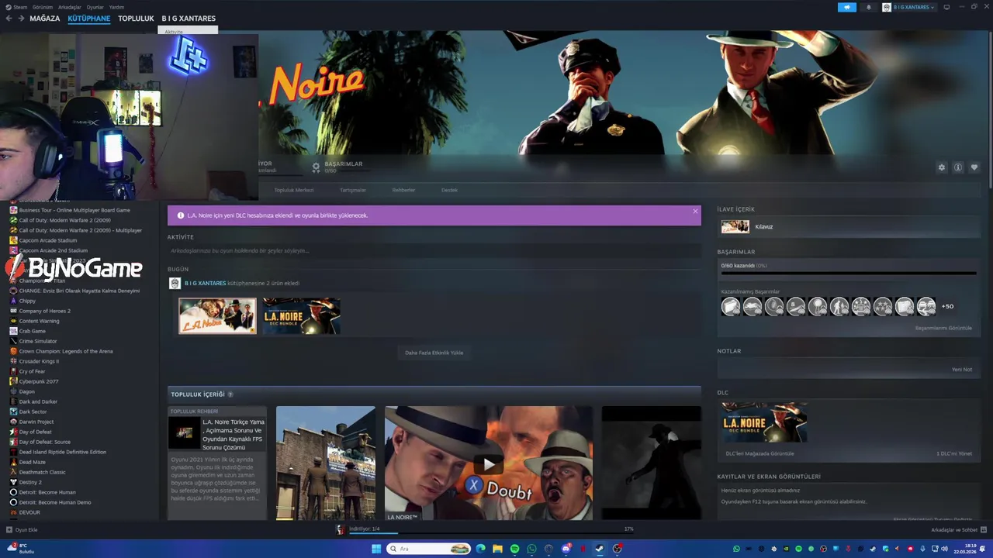Open the Destek link
Image resolution: width=993 pixels, height=558 pixels.
coord(450,190)
